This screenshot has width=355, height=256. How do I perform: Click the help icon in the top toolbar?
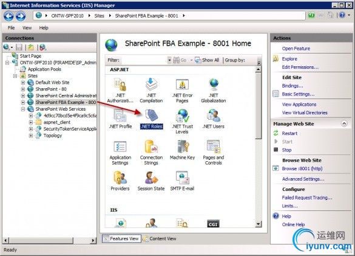[342, 15]
